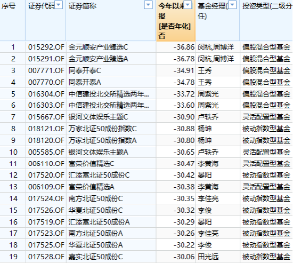Select fund name 万家北证50成份指数A
This screenshot has height=263, width=293.
click(102, 140)
